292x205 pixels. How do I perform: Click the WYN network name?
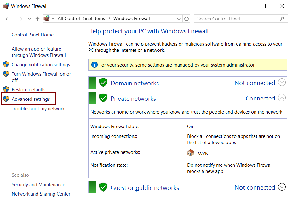tap(203, 154)
